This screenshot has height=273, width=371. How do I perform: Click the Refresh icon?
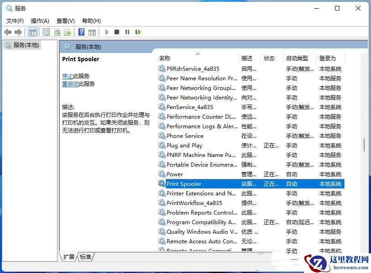tap(57, 32)
